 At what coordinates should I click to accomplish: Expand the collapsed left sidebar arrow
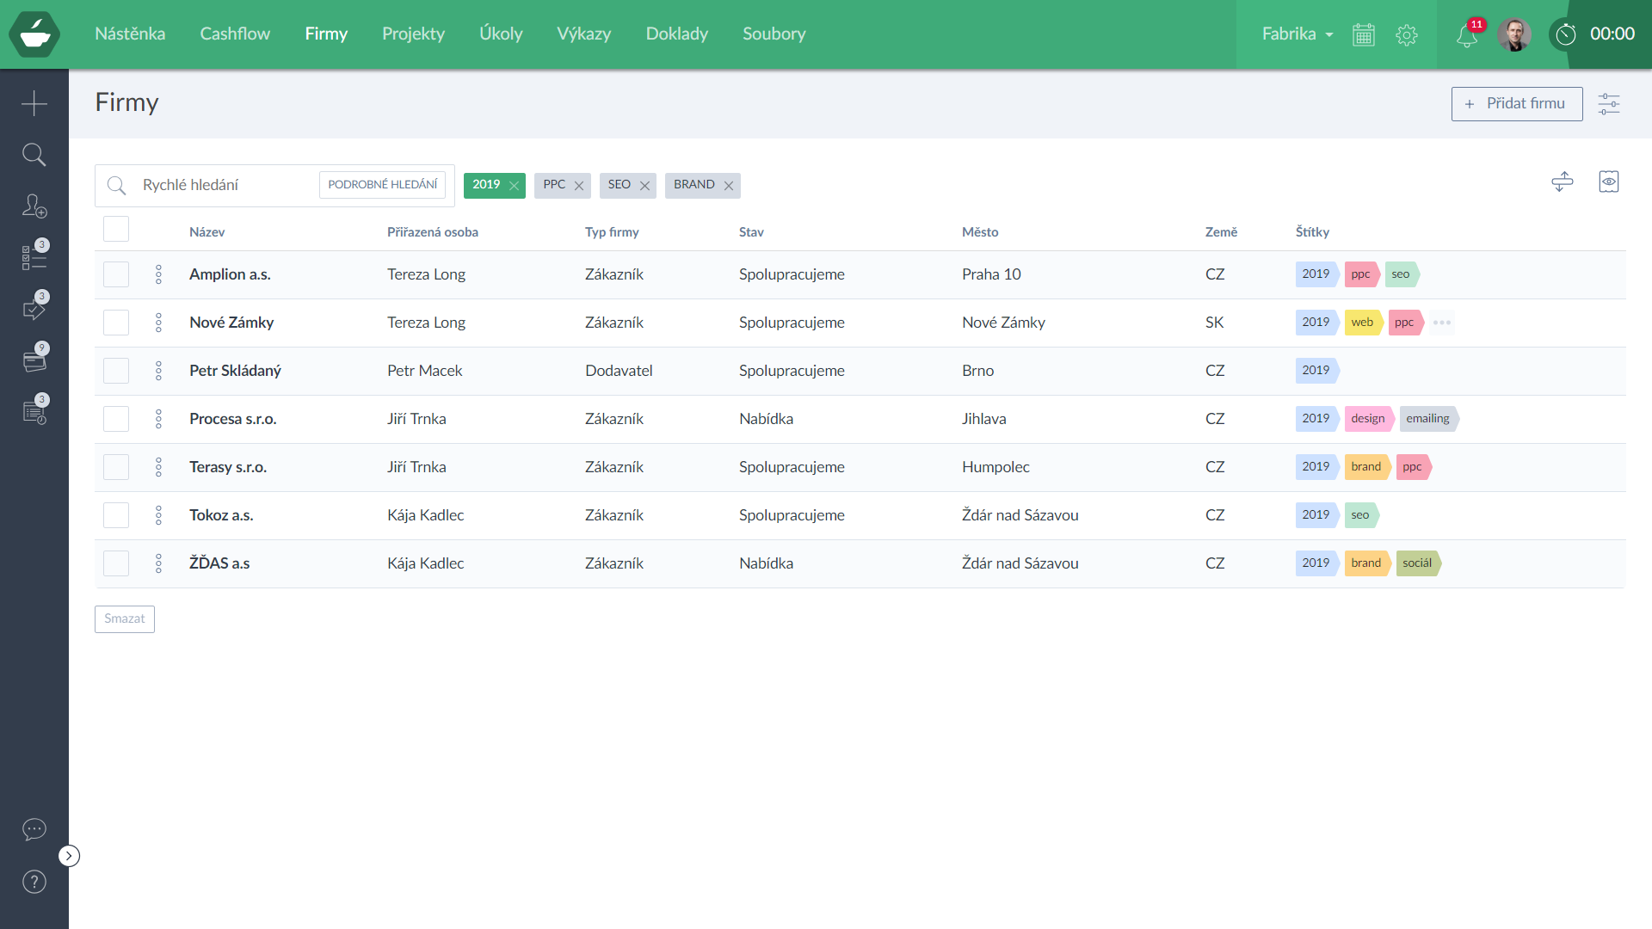point(69,856)
